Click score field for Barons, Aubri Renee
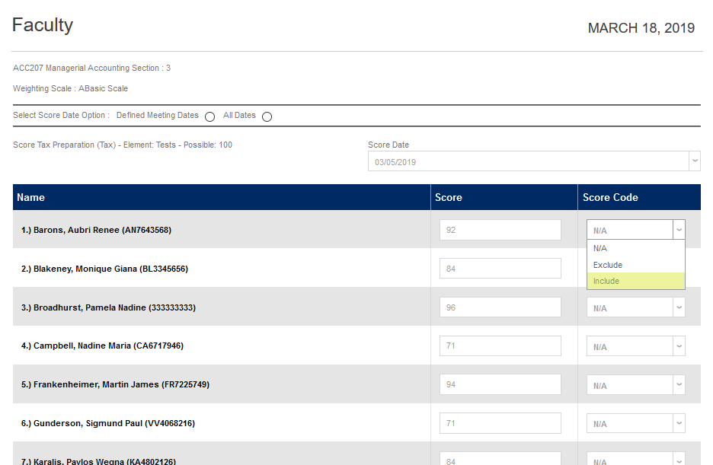The image size is (713, 465). tap(500, 230)
